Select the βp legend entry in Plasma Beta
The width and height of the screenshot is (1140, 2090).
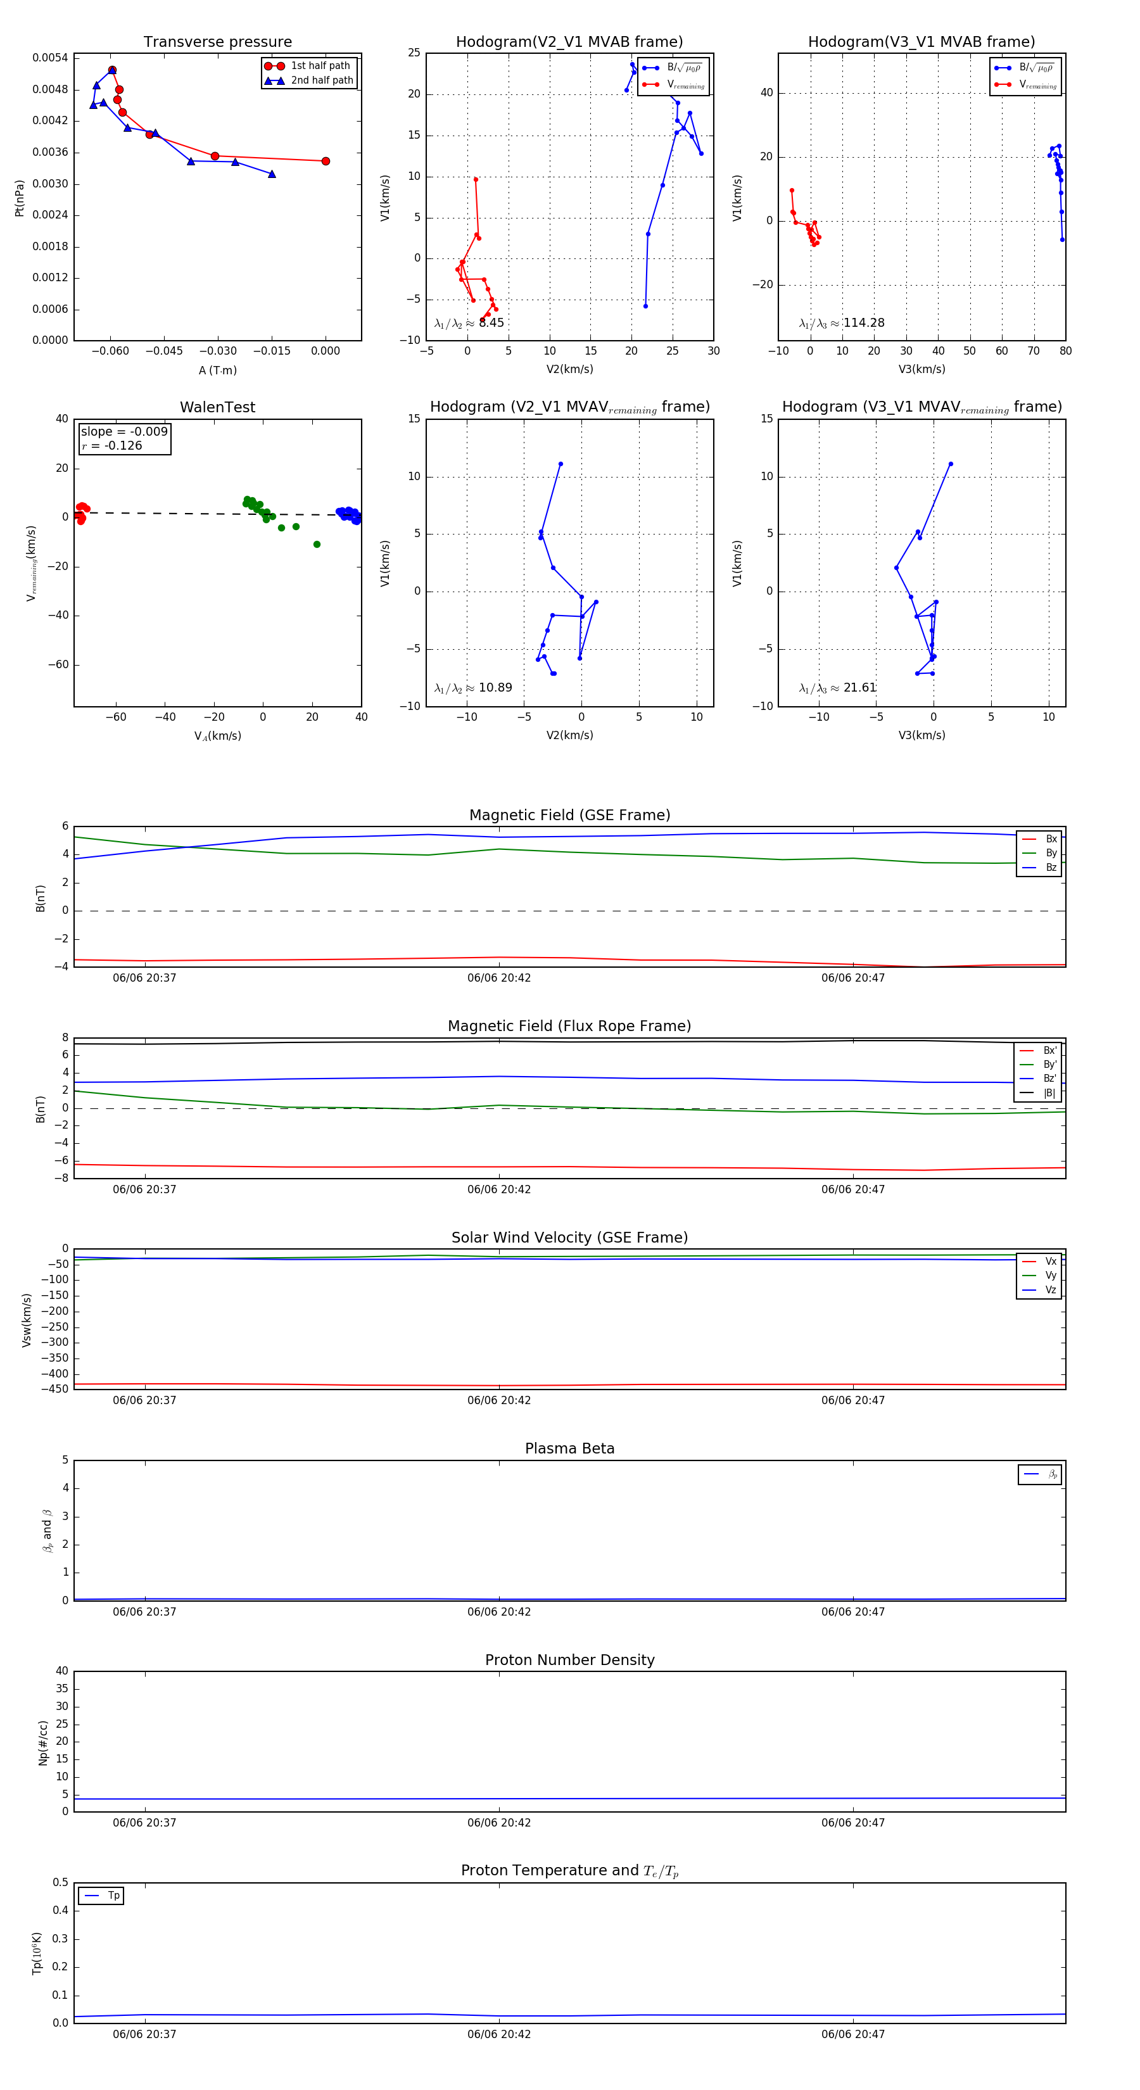tap(1040, 1474)
